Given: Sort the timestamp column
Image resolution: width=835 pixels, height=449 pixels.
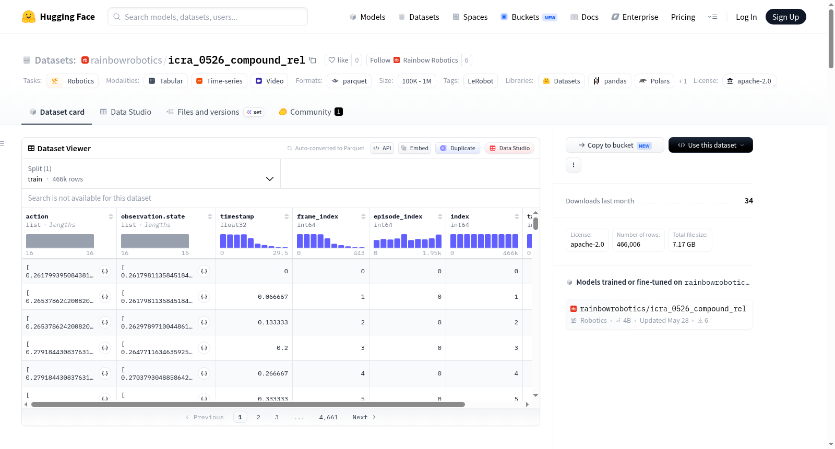Looking at the screenshot, I should (287, 216).
